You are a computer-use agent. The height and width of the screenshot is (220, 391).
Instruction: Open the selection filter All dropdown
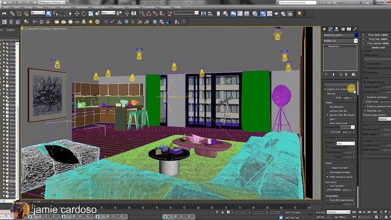pyautogui.click(x=38, y=13)
